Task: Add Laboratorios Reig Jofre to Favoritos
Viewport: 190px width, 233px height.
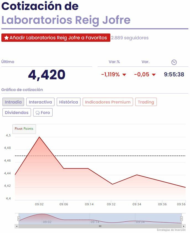Action: 56,38
